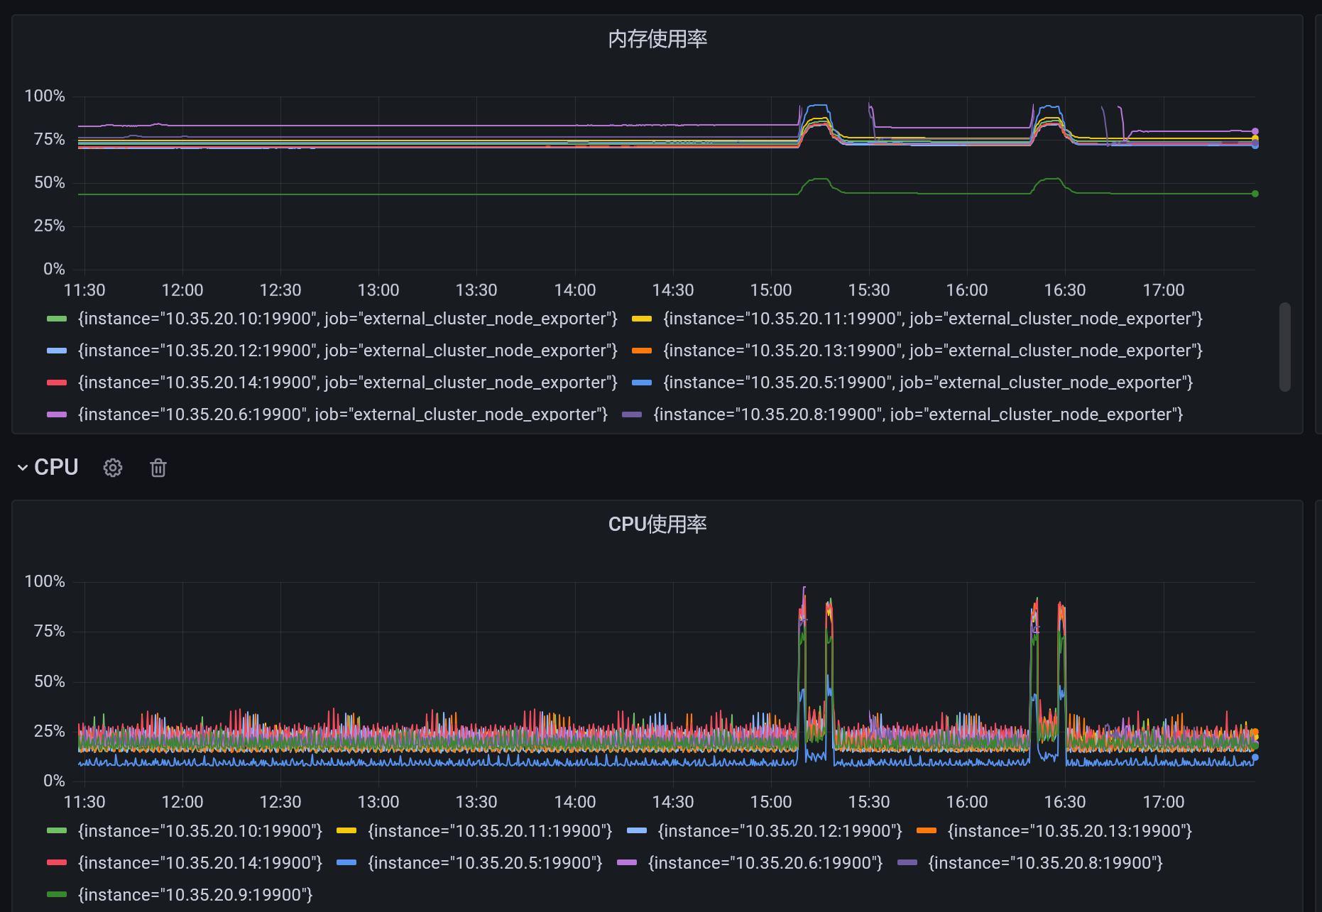1322x912 pixels.
Task: Click orange swatch for memory 10.35.20.13:19900
Action: tap(642, 351)
